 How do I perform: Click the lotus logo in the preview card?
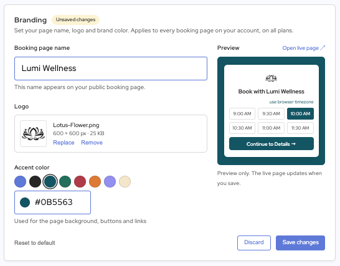point(271,78)
